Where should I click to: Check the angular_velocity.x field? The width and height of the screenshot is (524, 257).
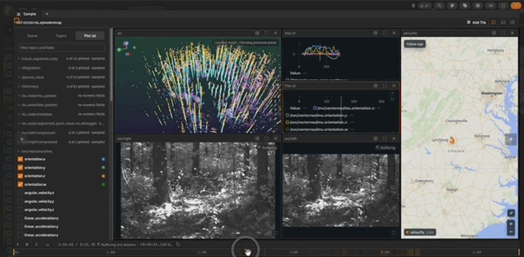(x=20, y=193)
